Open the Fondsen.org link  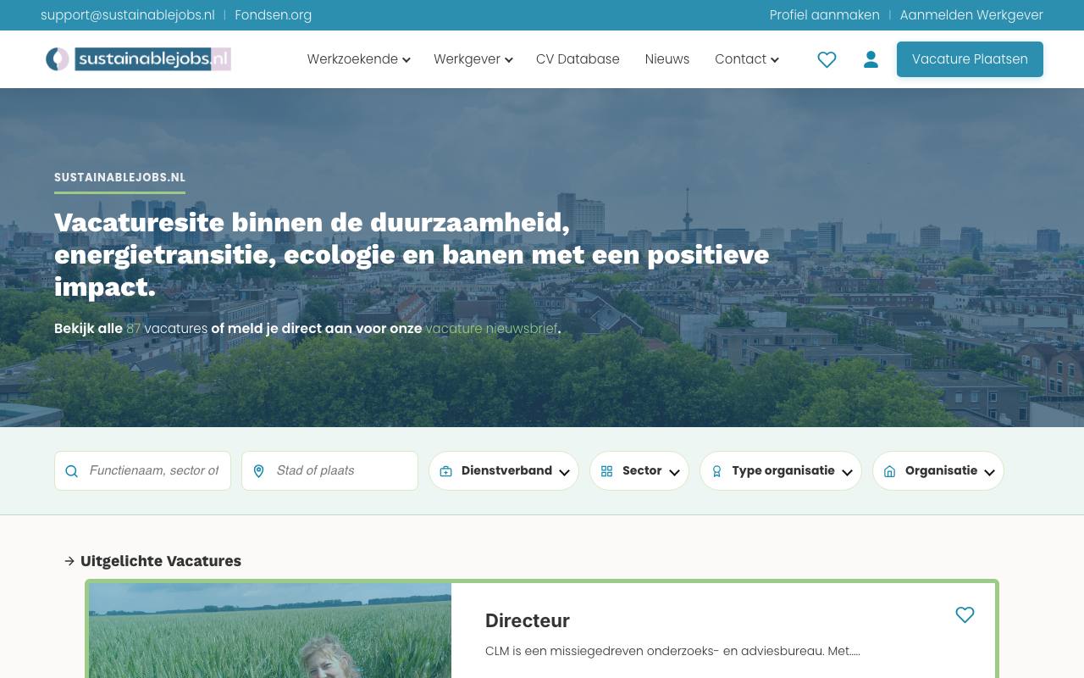coord(273,15)
